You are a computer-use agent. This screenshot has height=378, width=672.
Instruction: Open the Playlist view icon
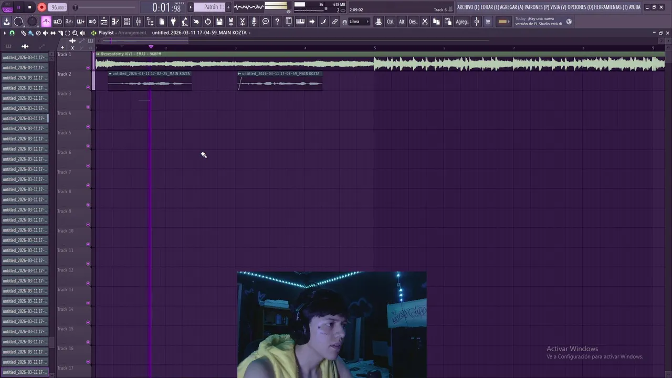pos(104,22)
